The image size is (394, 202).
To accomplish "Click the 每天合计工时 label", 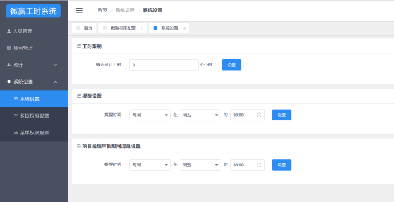I will (x=109, y=65).
